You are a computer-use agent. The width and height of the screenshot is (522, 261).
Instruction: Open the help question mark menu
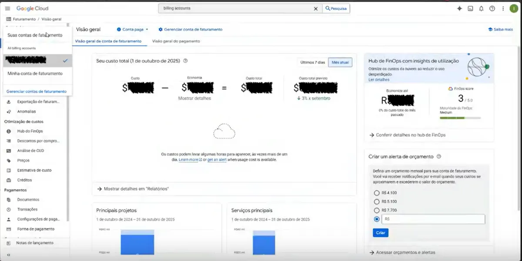pyautogui.click(x=492, y=8)
